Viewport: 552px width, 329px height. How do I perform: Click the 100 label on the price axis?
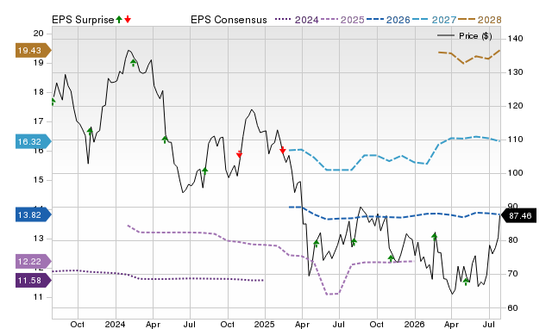pyautogui.click(x=516, y=173)
